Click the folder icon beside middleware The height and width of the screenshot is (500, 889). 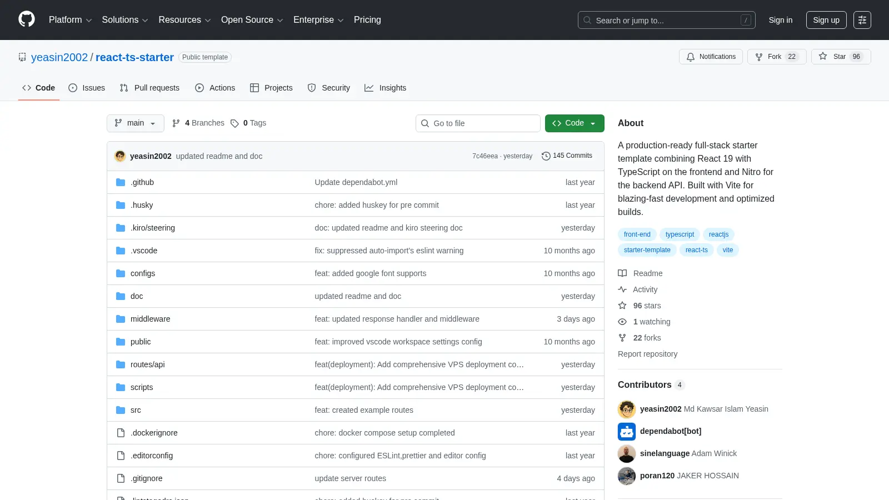(121, 319)
